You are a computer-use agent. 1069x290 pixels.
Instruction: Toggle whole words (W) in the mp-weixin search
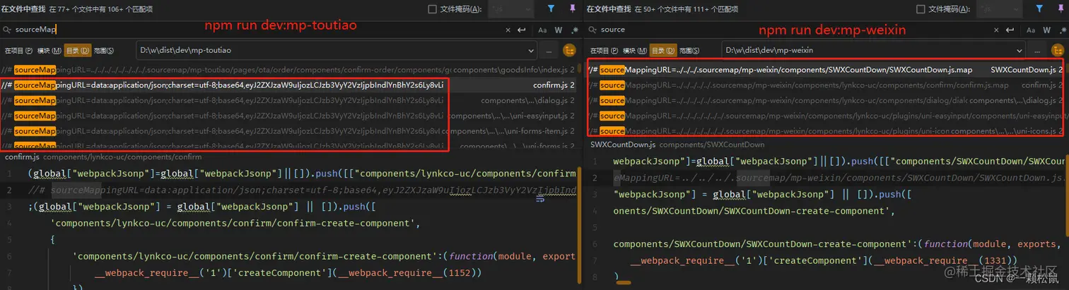[1048, 30]
